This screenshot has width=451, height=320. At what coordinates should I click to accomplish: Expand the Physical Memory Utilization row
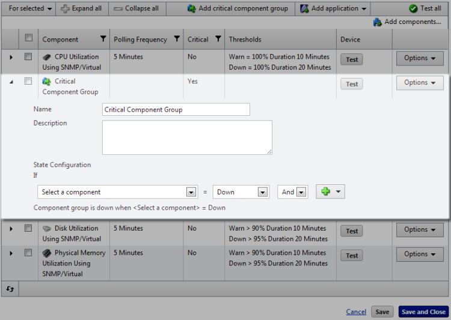pyautogui.click(x=11, y=253)
